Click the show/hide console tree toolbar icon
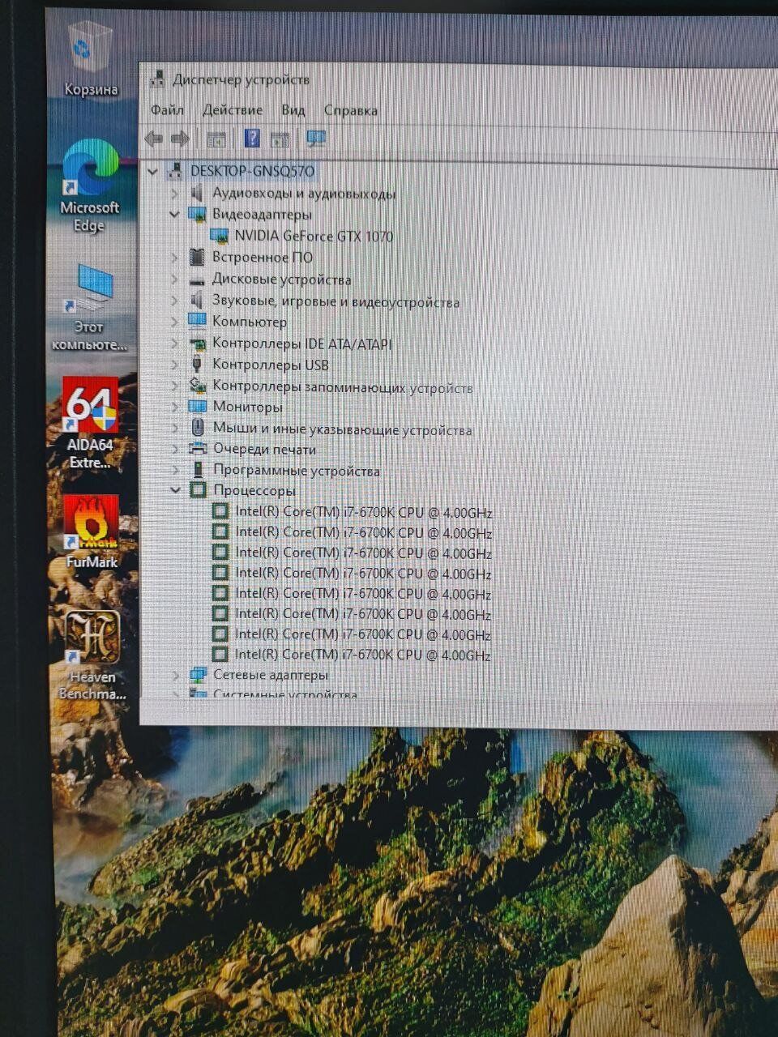 tap(216, 139)
